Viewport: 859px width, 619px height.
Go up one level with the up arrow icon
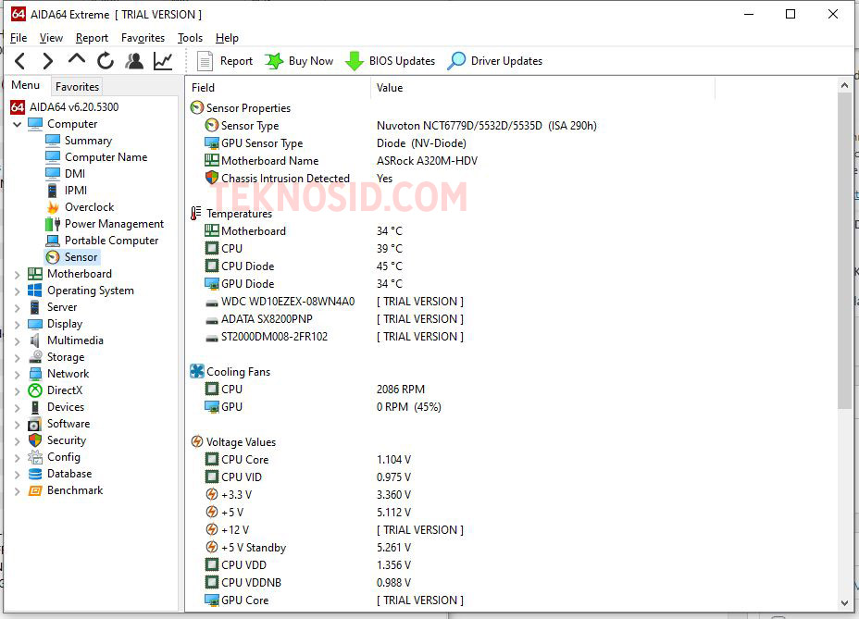coord(77,59)
